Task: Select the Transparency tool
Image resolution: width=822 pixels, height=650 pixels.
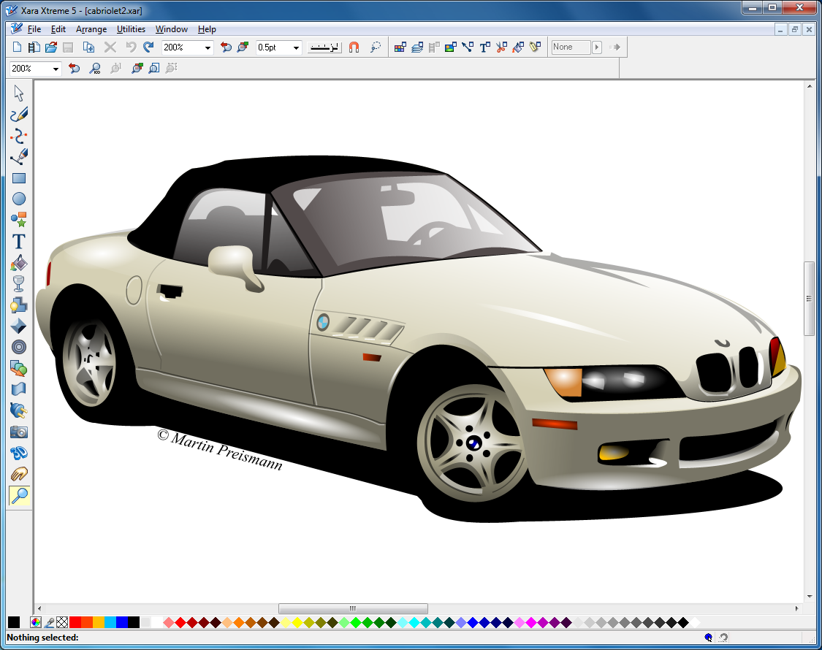Action: [x=19, y=283]
